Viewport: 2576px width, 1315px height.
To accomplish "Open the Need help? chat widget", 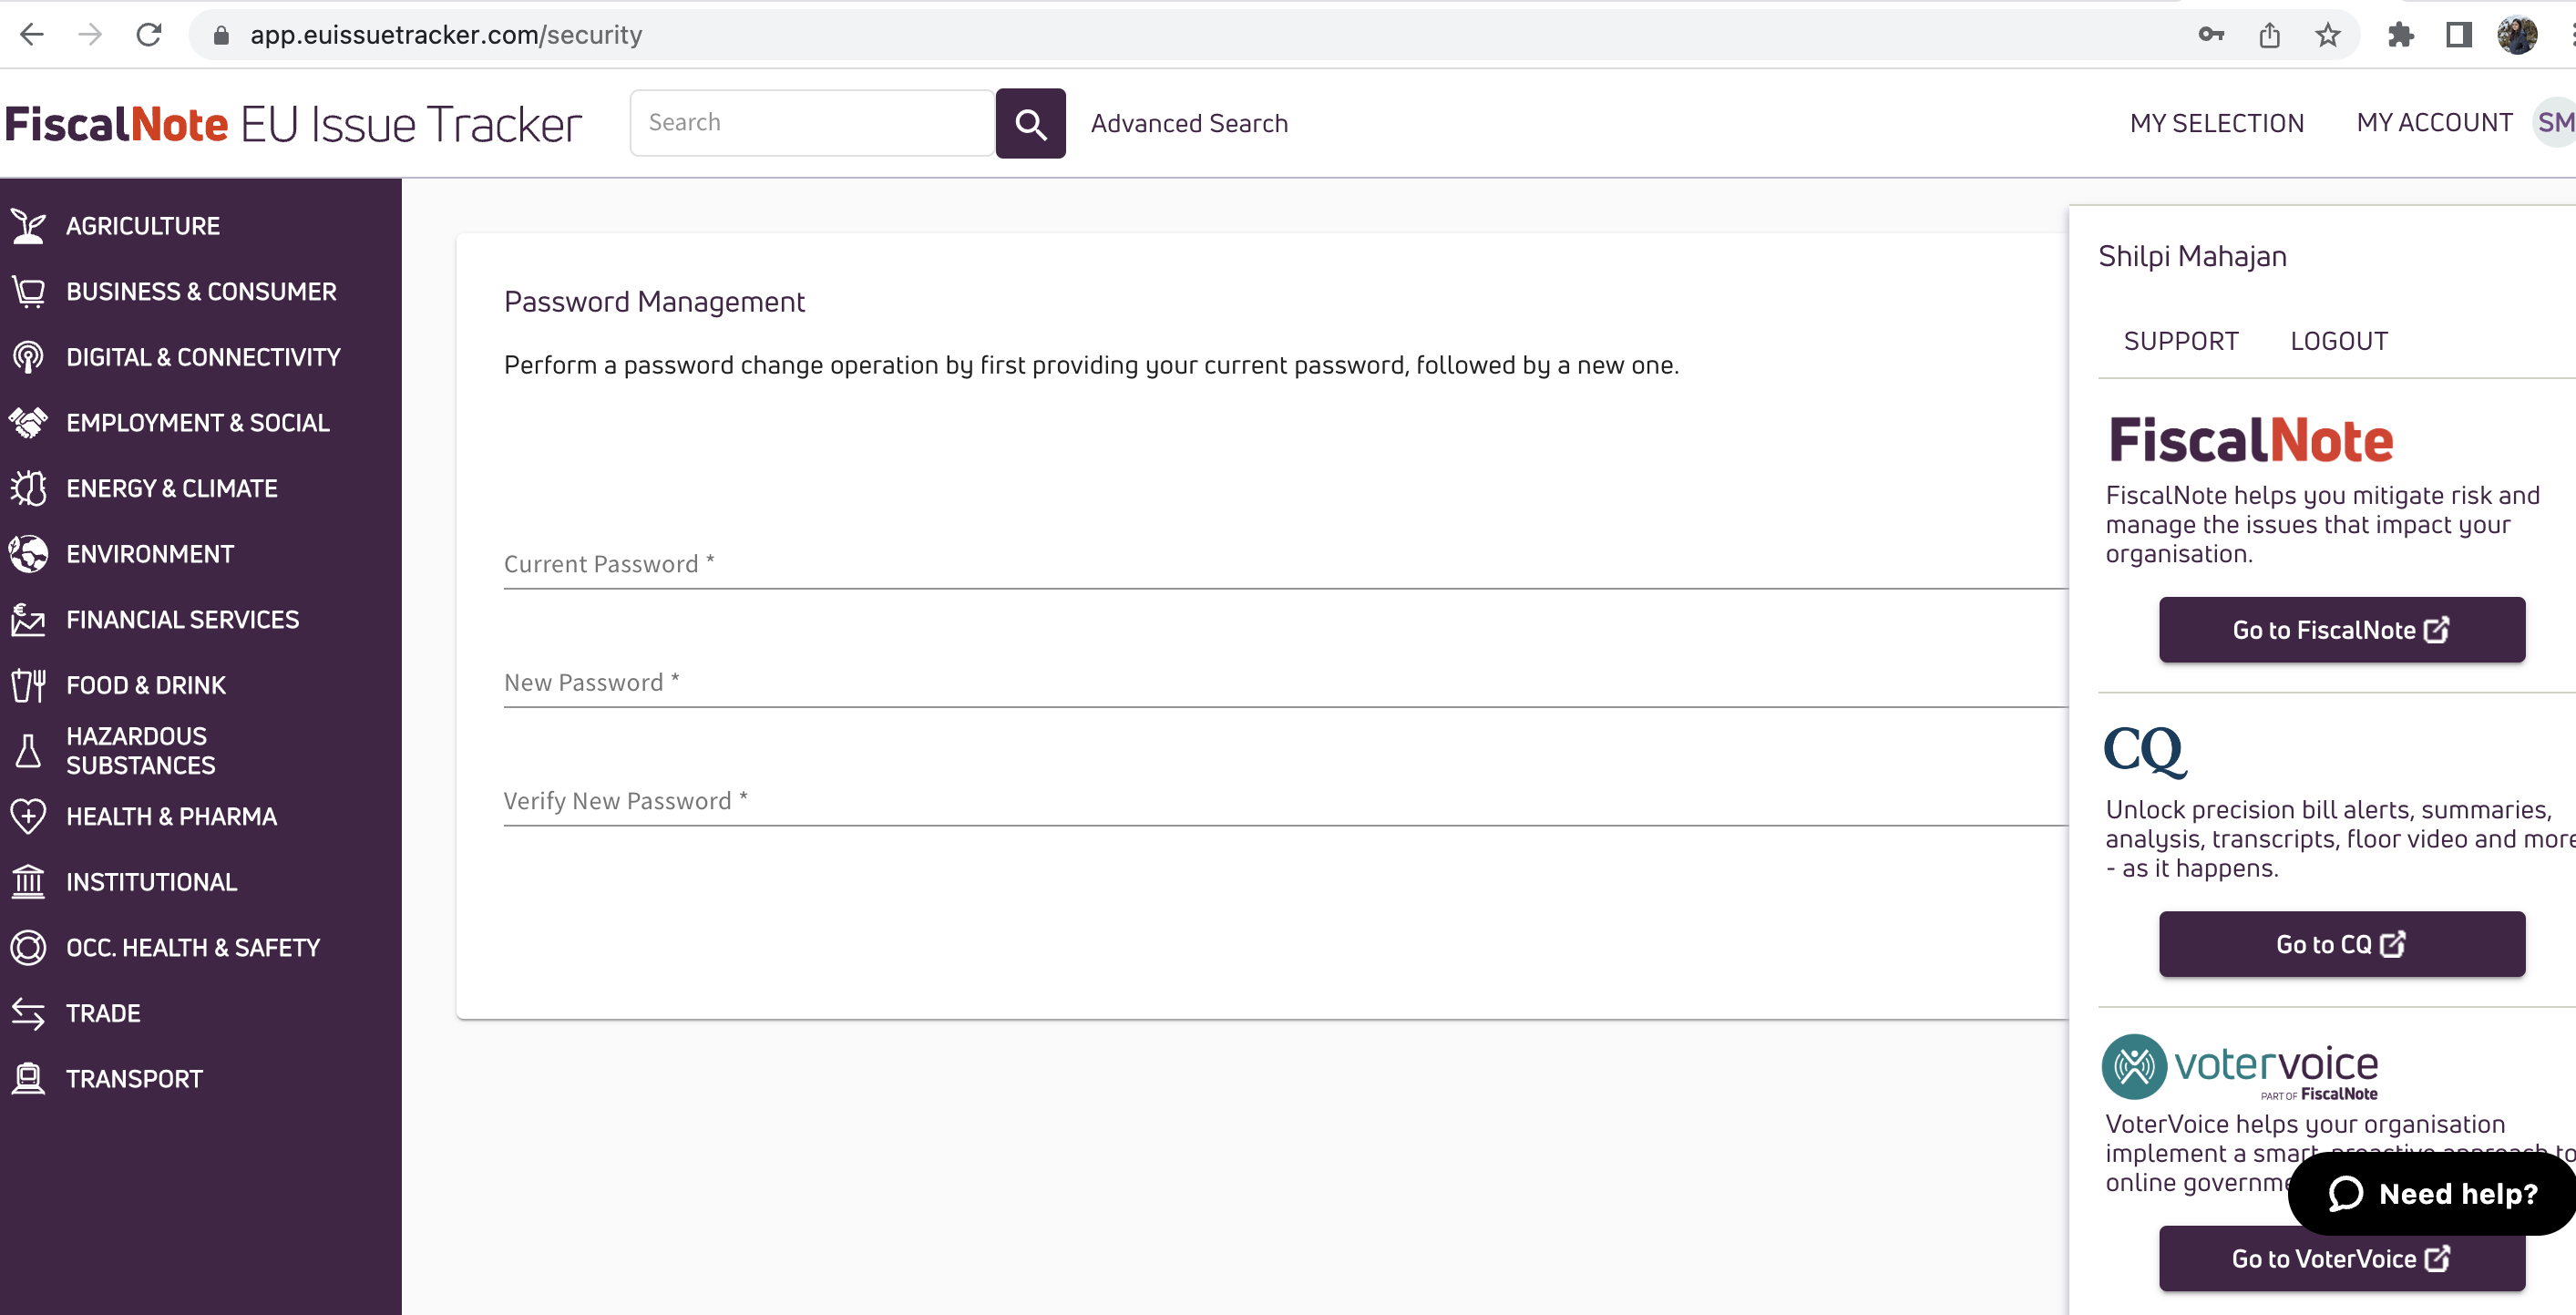I will point(2432,1193).
